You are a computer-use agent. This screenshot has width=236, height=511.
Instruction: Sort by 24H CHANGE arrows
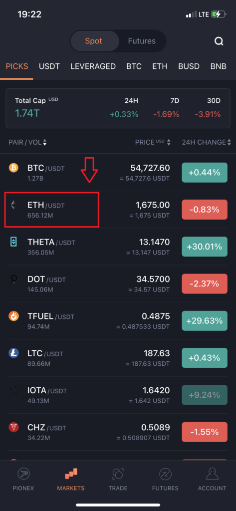point(229,142)
